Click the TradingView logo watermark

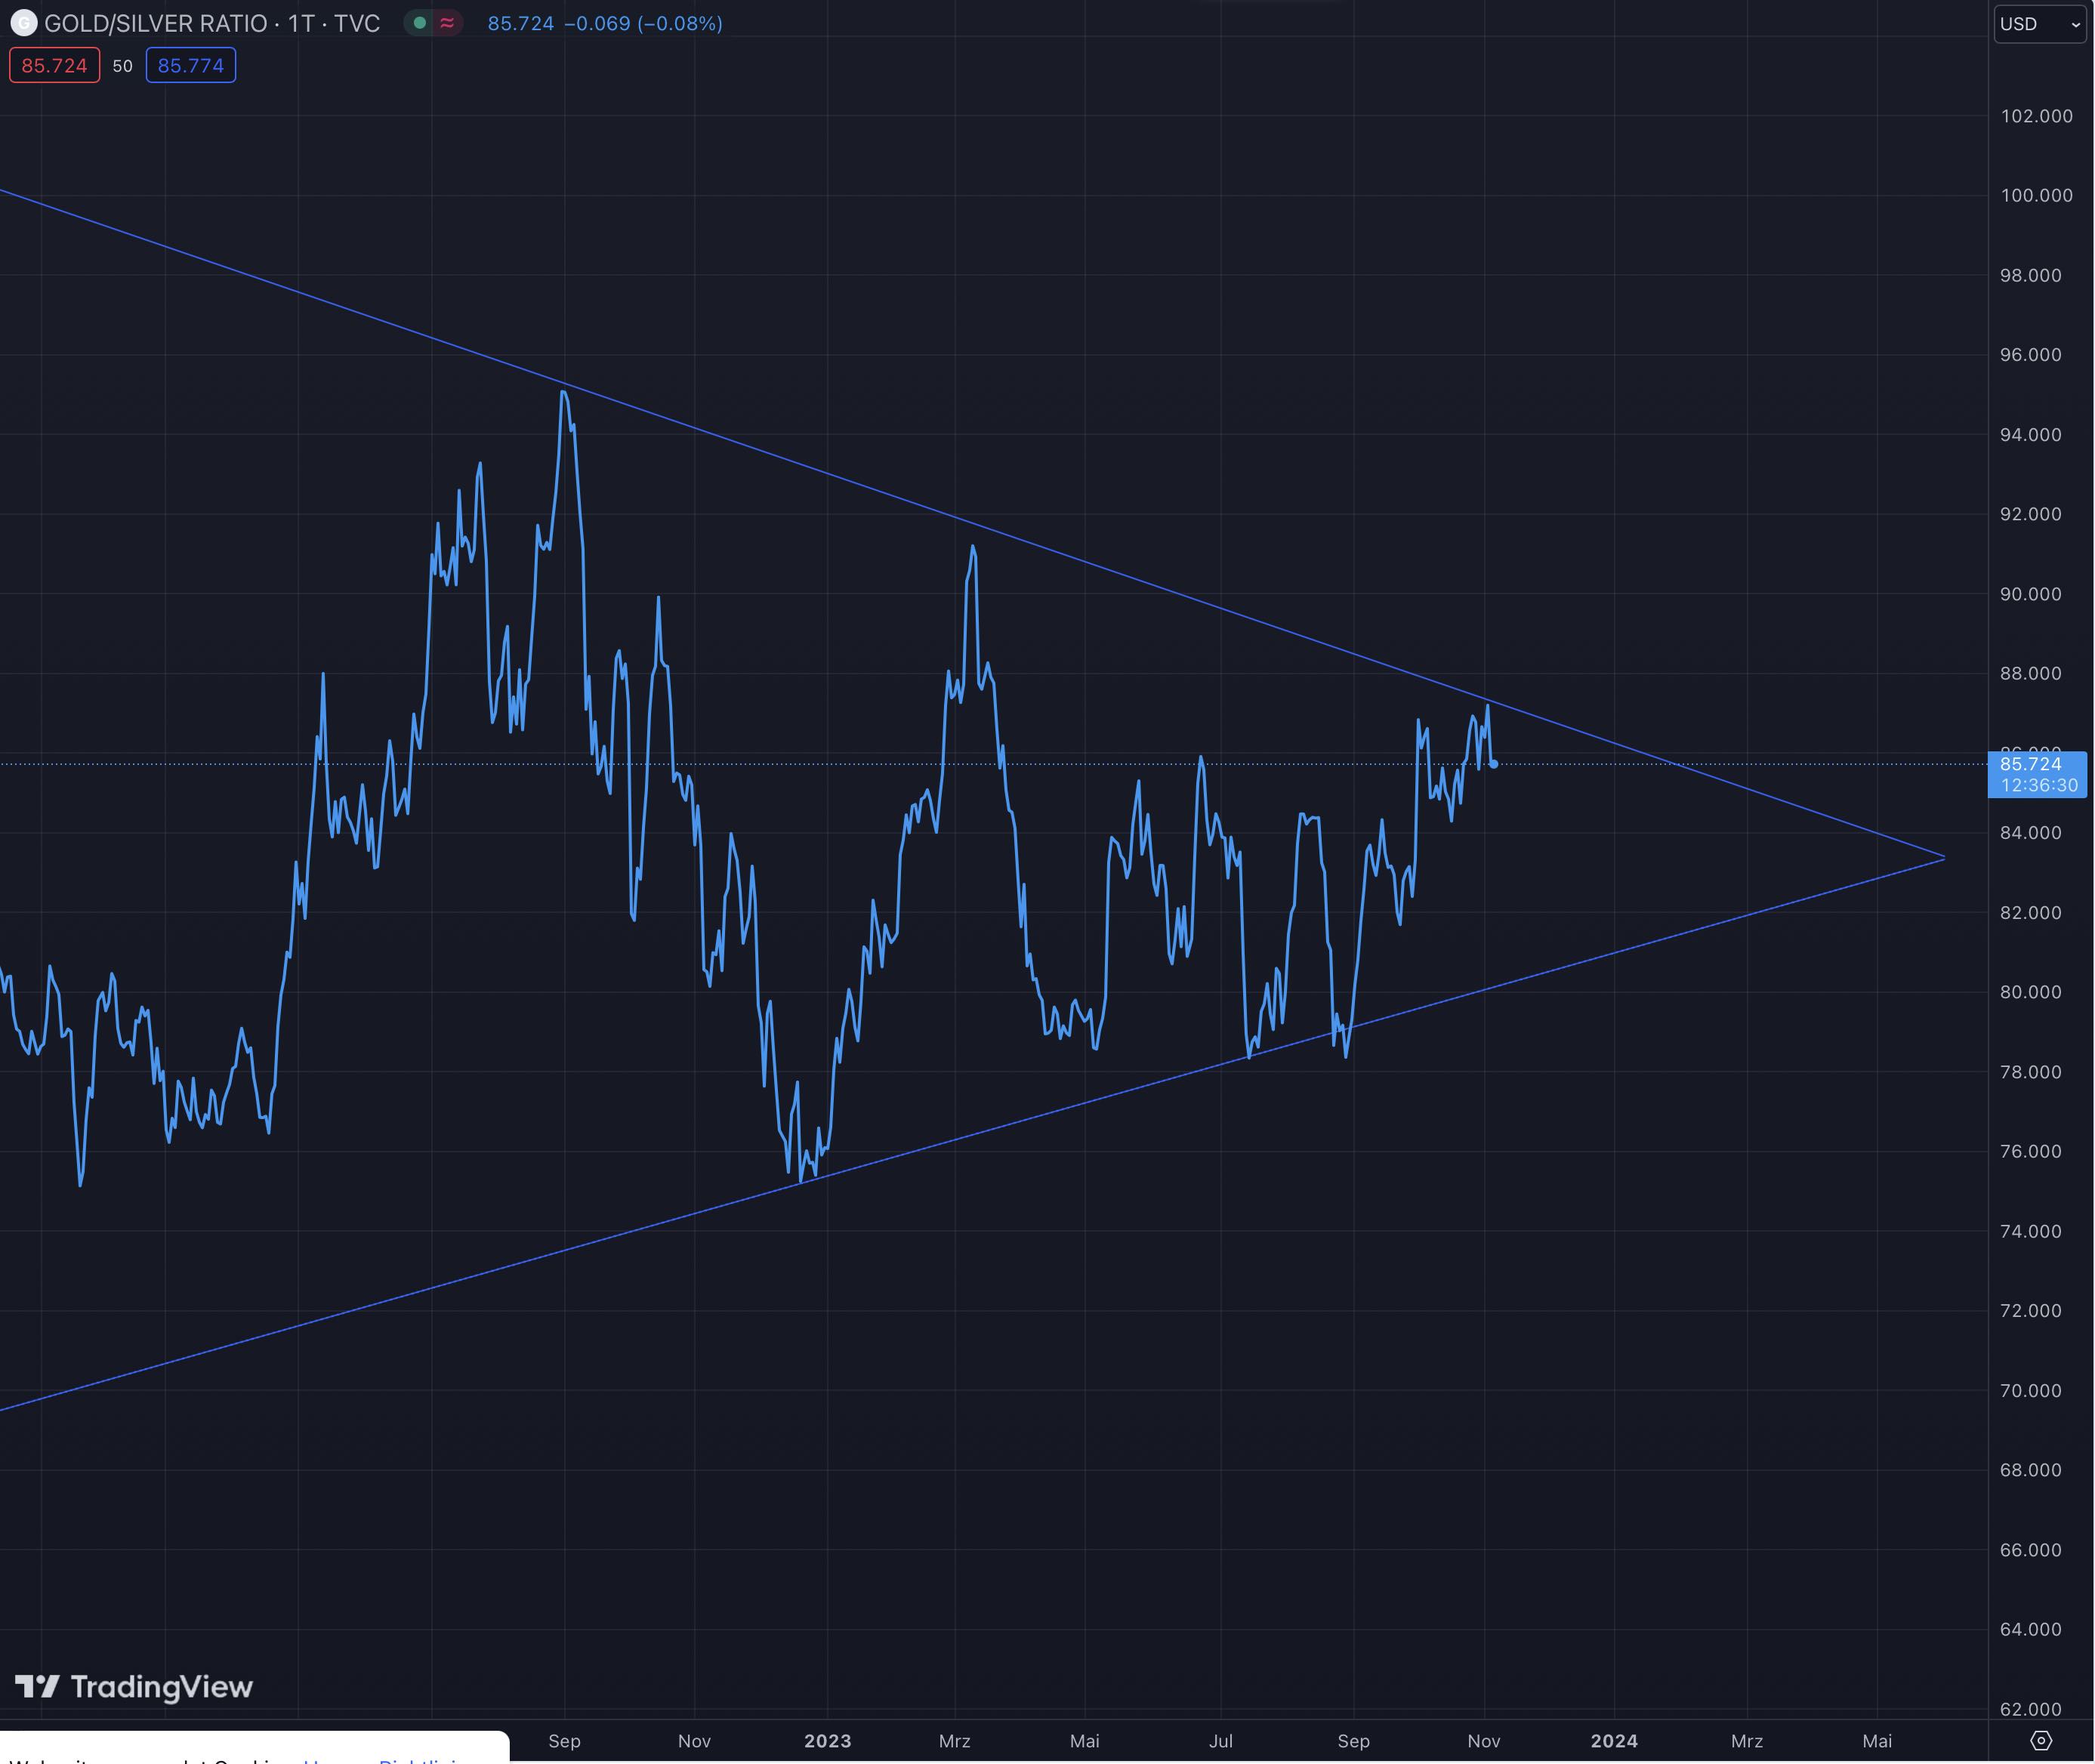(134, 1687)
